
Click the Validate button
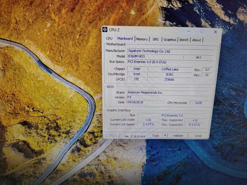178,136
